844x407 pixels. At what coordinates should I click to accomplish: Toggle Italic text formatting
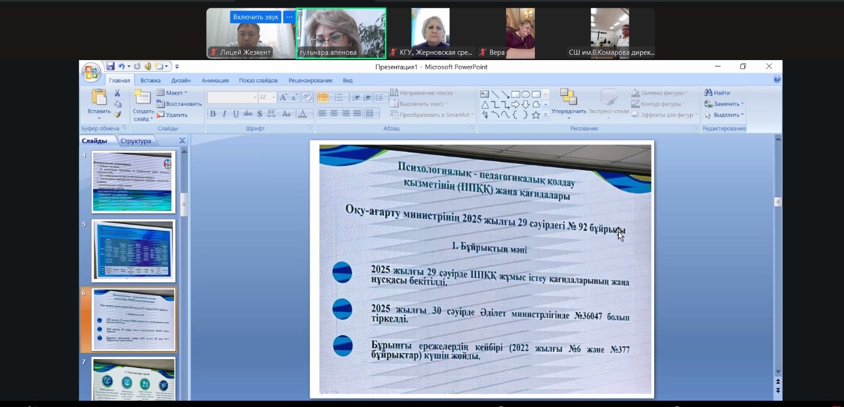[x=224, y=113]
